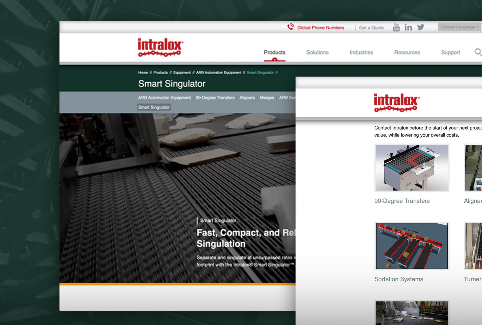Image resolution: width=482 pixels, height=325 pixels.
Task: Open the LinkedIn social icon
Action: pos(408,28)
